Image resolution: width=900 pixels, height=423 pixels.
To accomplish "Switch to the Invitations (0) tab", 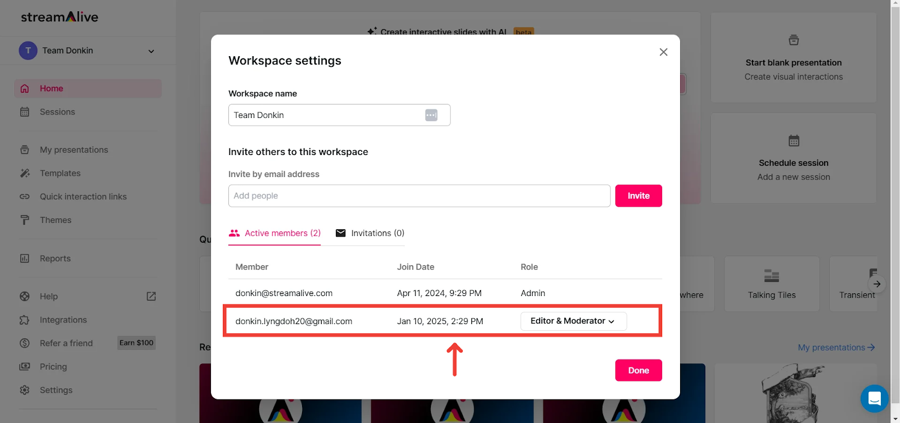I will tap(370, 233).
